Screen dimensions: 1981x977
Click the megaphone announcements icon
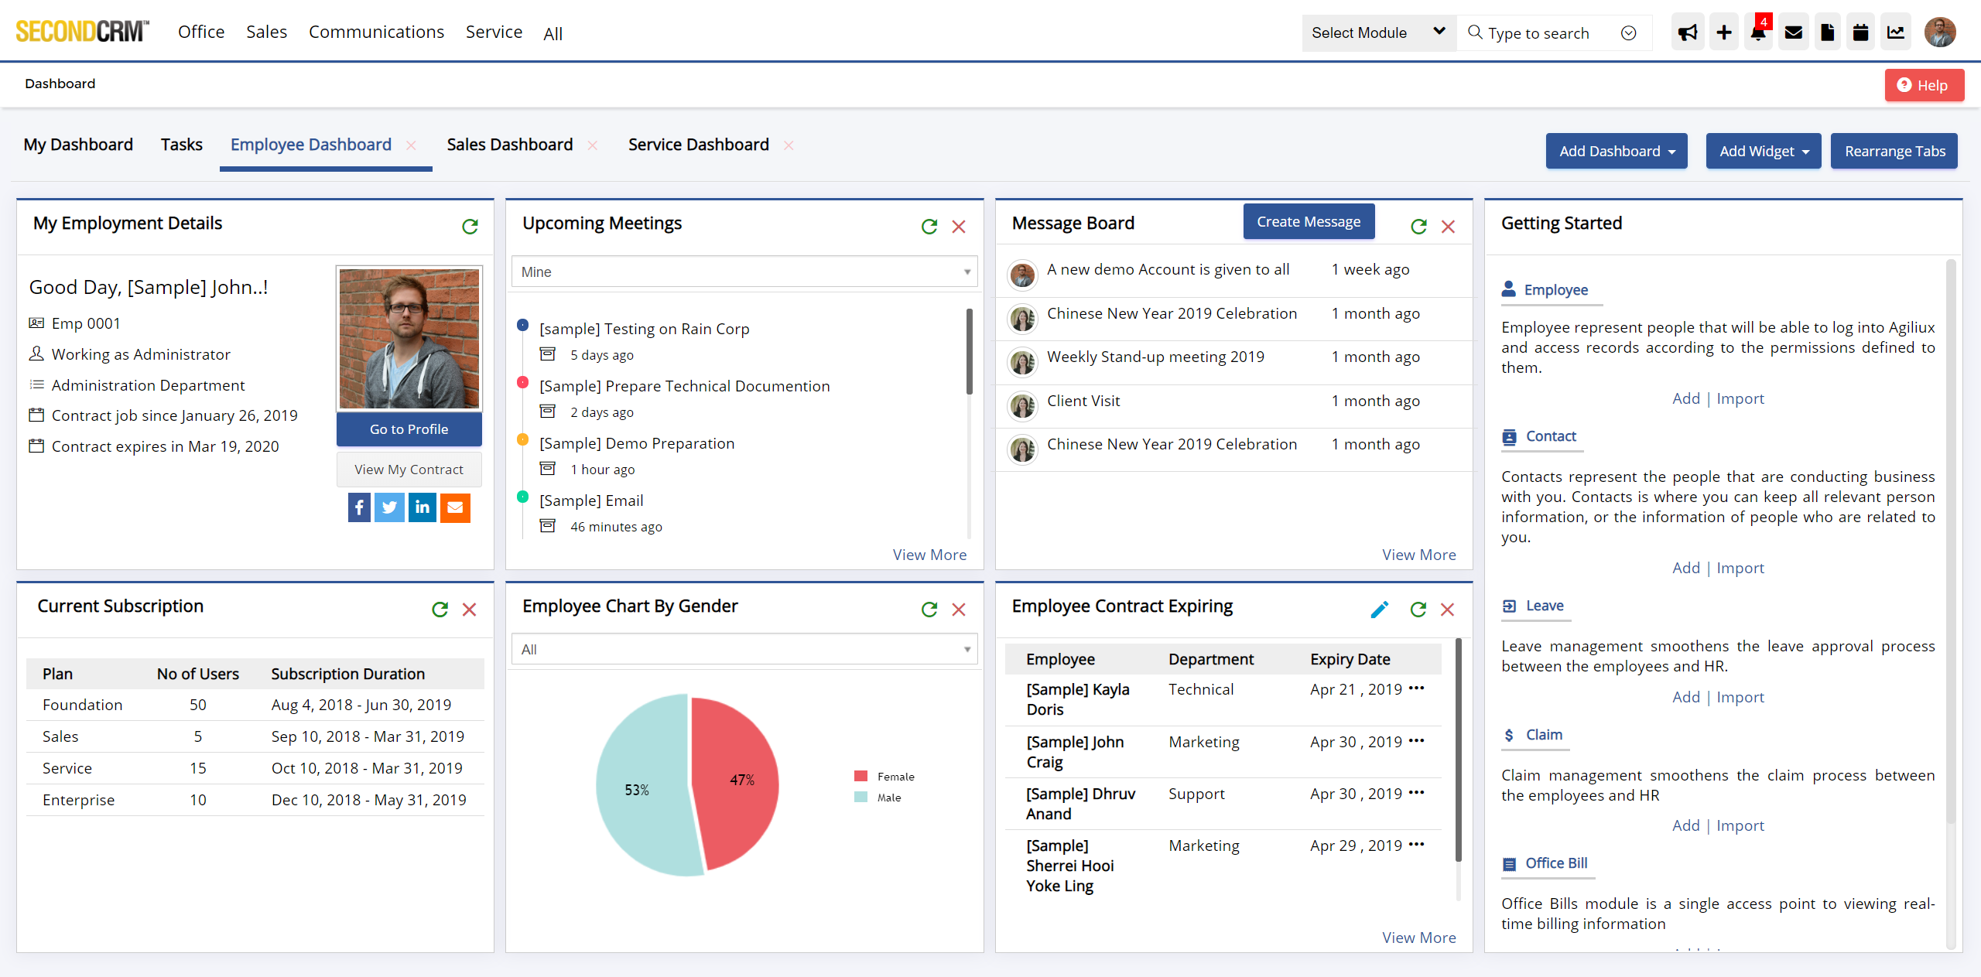(1687, 32)
